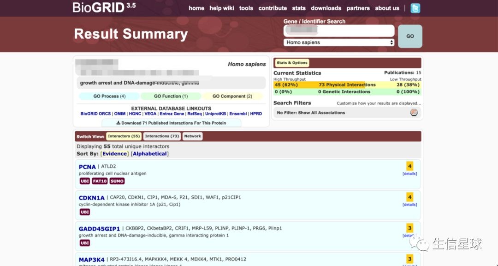This screenshot has width=498, height=266.
Task: Open the Entrez Gene linkout
Action: point(172,114)
